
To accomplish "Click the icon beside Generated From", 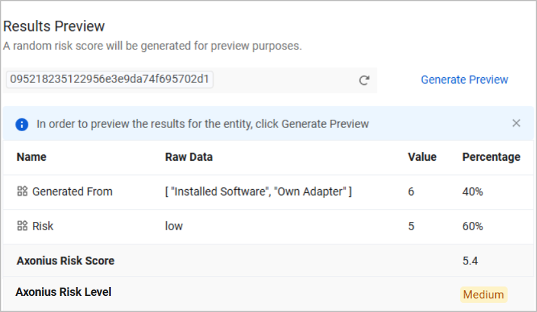I will coord(23,191).
